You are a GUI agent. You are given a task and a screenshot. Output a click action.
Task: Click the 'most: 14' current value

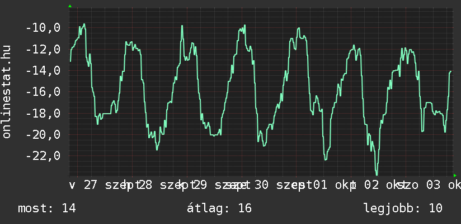[x=47, y=208]
